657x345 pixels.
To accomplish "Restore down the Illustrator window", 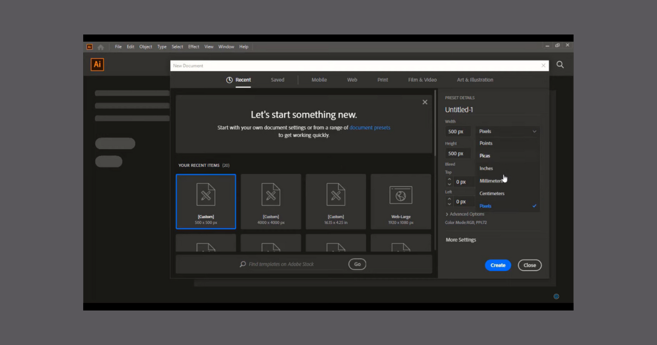I will click(557, 45).
